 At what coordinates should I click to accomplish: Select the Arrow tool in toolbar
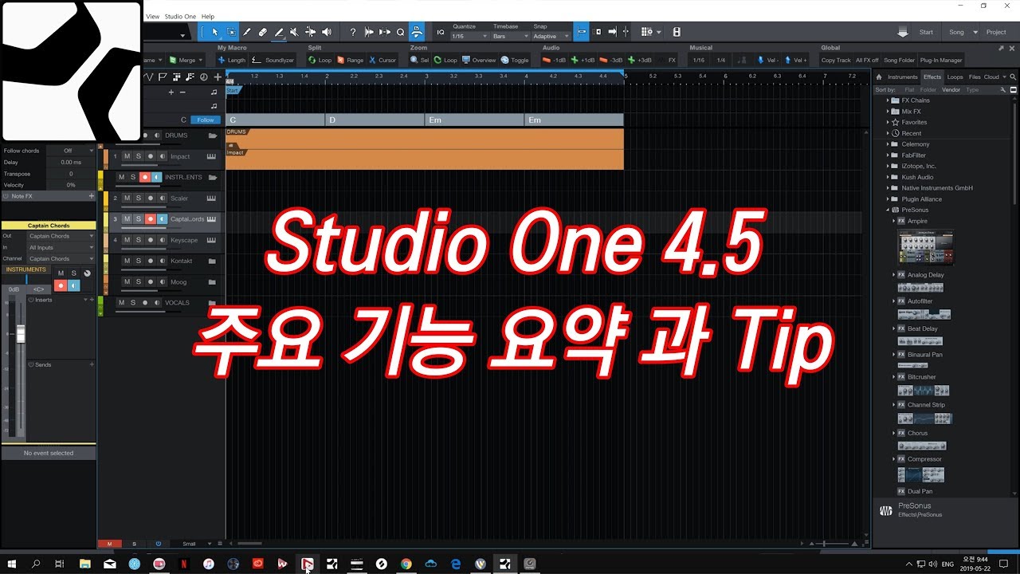[x=215, y=32]
